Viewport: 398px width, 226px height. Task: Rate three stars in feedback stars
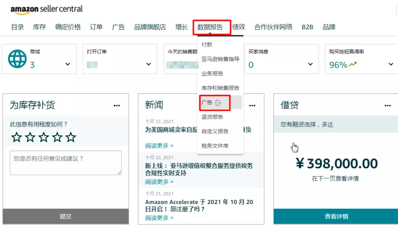(x=43, y=137)
